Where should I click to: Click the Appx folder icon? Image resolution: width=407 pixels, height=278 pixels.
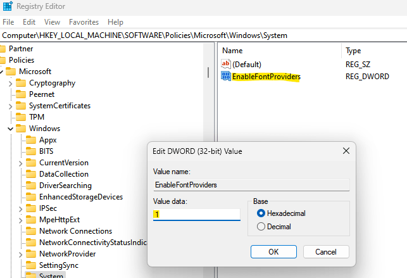coord(31,140)
